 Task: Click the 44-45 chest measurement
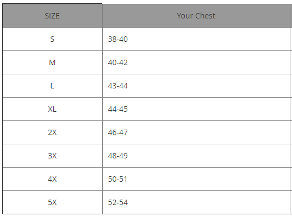pyautogui.click(x=117, y=109)
